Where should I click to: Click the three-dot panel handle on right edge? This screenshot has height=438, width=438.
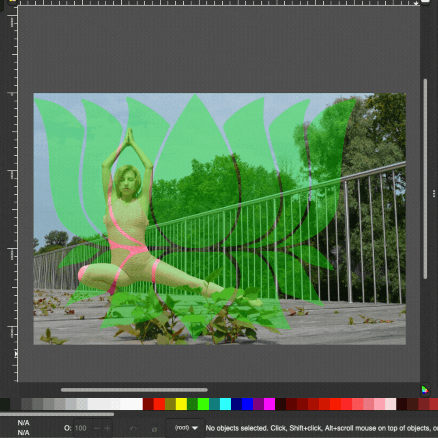tap(434, 194)
